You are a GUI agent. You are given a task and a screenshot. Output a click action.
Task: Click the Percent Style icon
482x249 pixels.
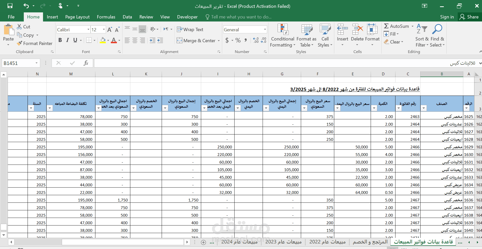[x=238, y=40]
